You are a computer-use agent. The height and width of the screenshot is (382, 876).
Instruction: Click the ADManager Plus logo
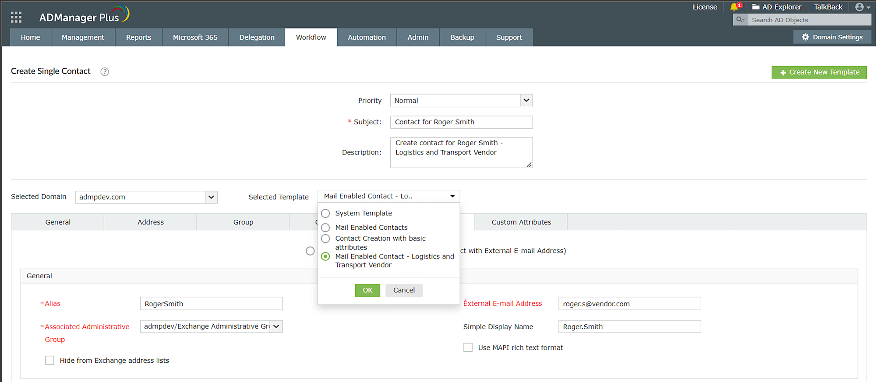coord(84,15)
